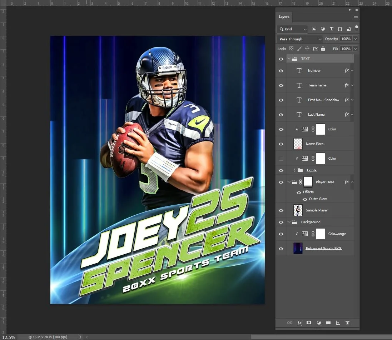Select the Name Flare layer thumbnail
This screenshot has width=392, height=340.
[298, 144]
